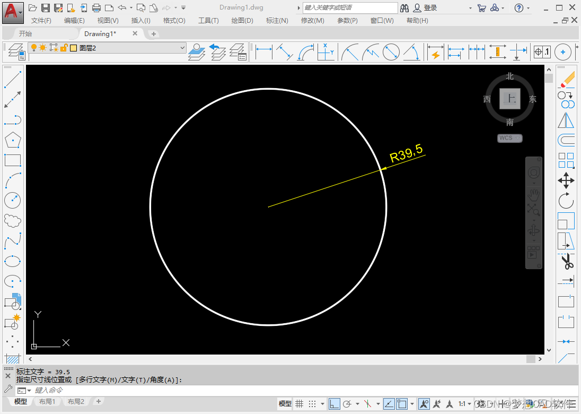Click the layer color swatch for 图层2
This screenshot has width=581, height=414.
click(x=73, y=48)
